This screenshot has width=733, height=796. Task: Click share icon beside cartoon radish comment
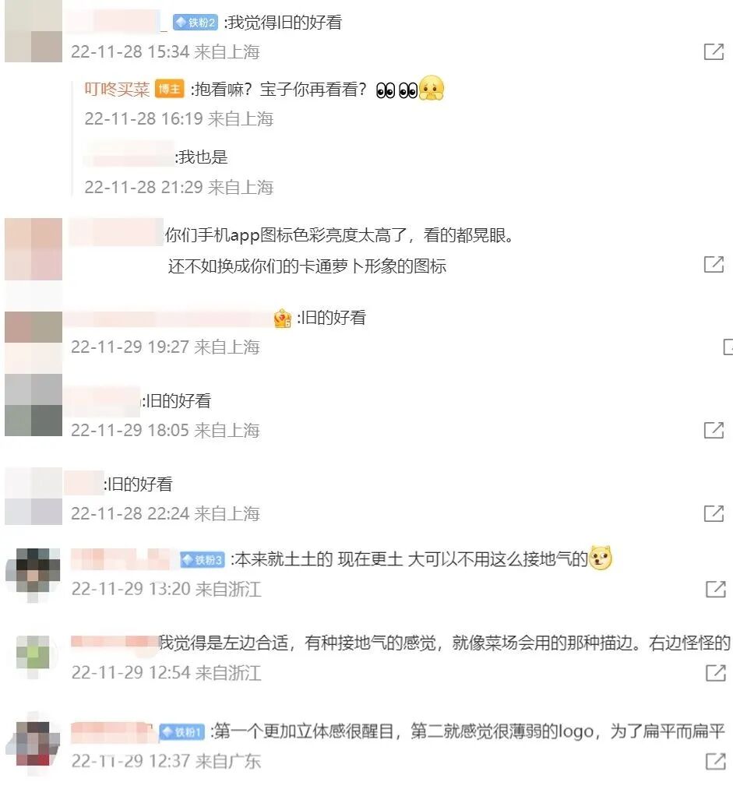coord(714,264)
